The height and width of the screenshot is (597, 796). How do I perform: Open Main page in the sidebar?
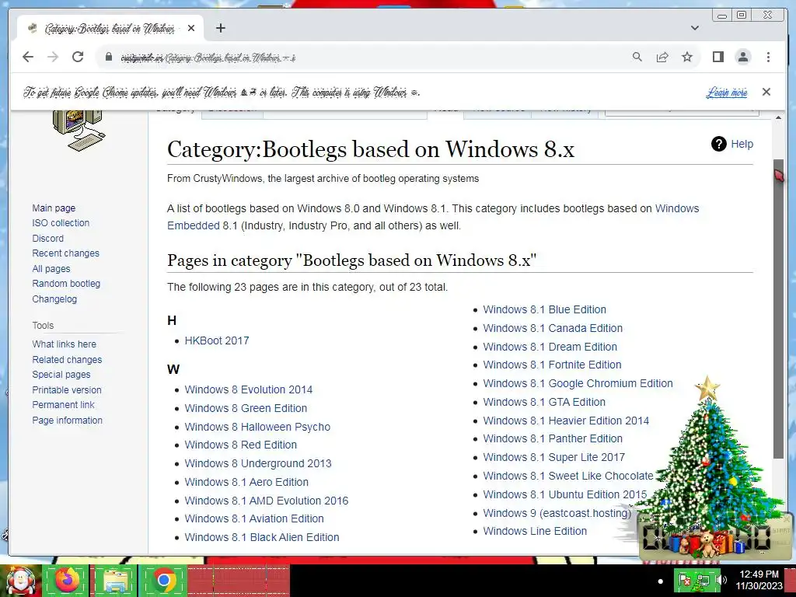click(54, 208)
